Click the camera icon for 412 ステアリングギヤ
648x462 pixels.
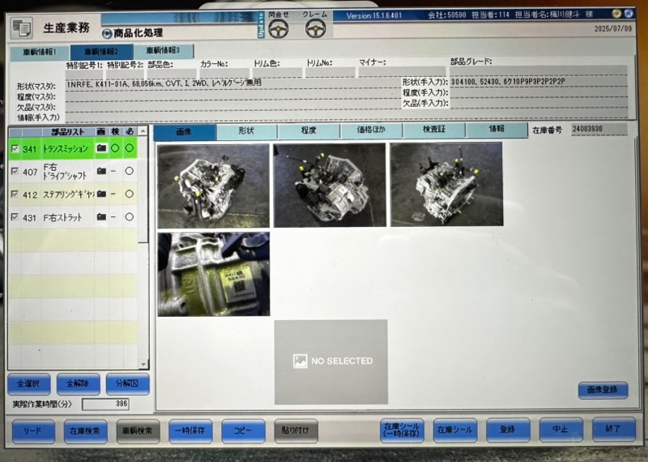(101, 195)
